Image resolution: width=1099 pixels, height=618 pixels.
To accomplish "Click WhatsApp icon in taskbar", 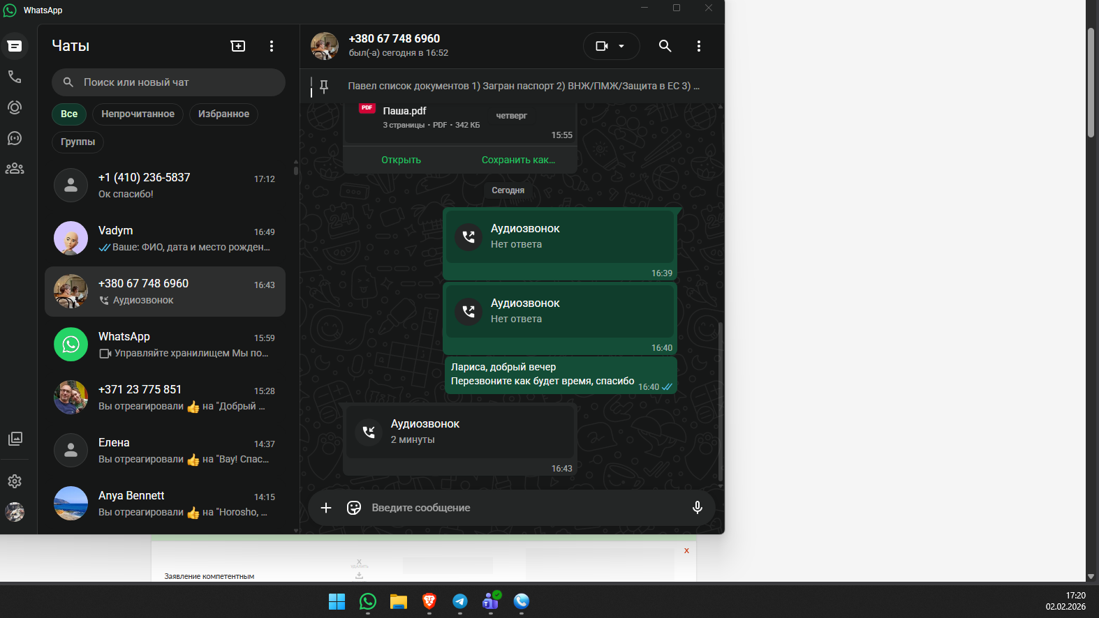I will pos(368,601).
